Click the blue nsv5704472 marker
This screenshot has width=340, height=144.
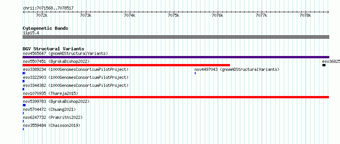coord(23,113)
